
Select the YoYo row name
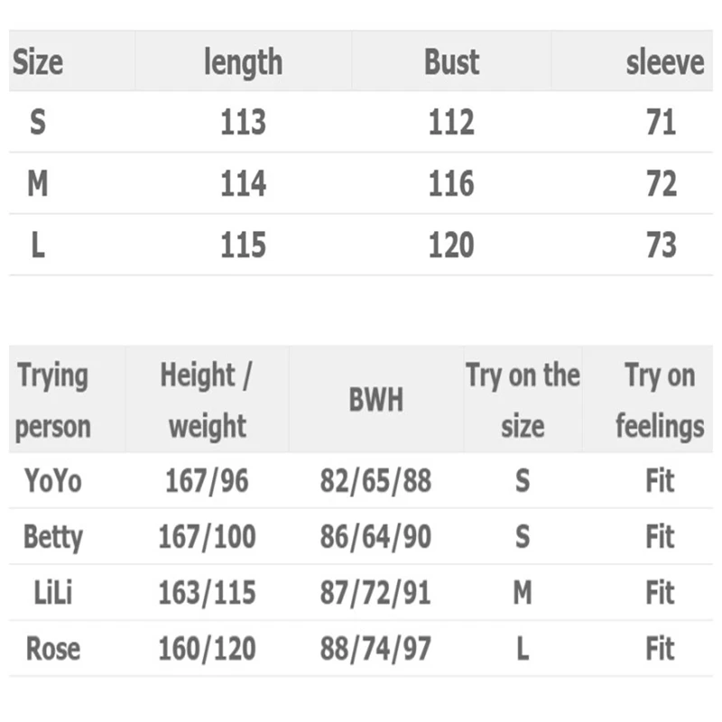coord(53,481)
